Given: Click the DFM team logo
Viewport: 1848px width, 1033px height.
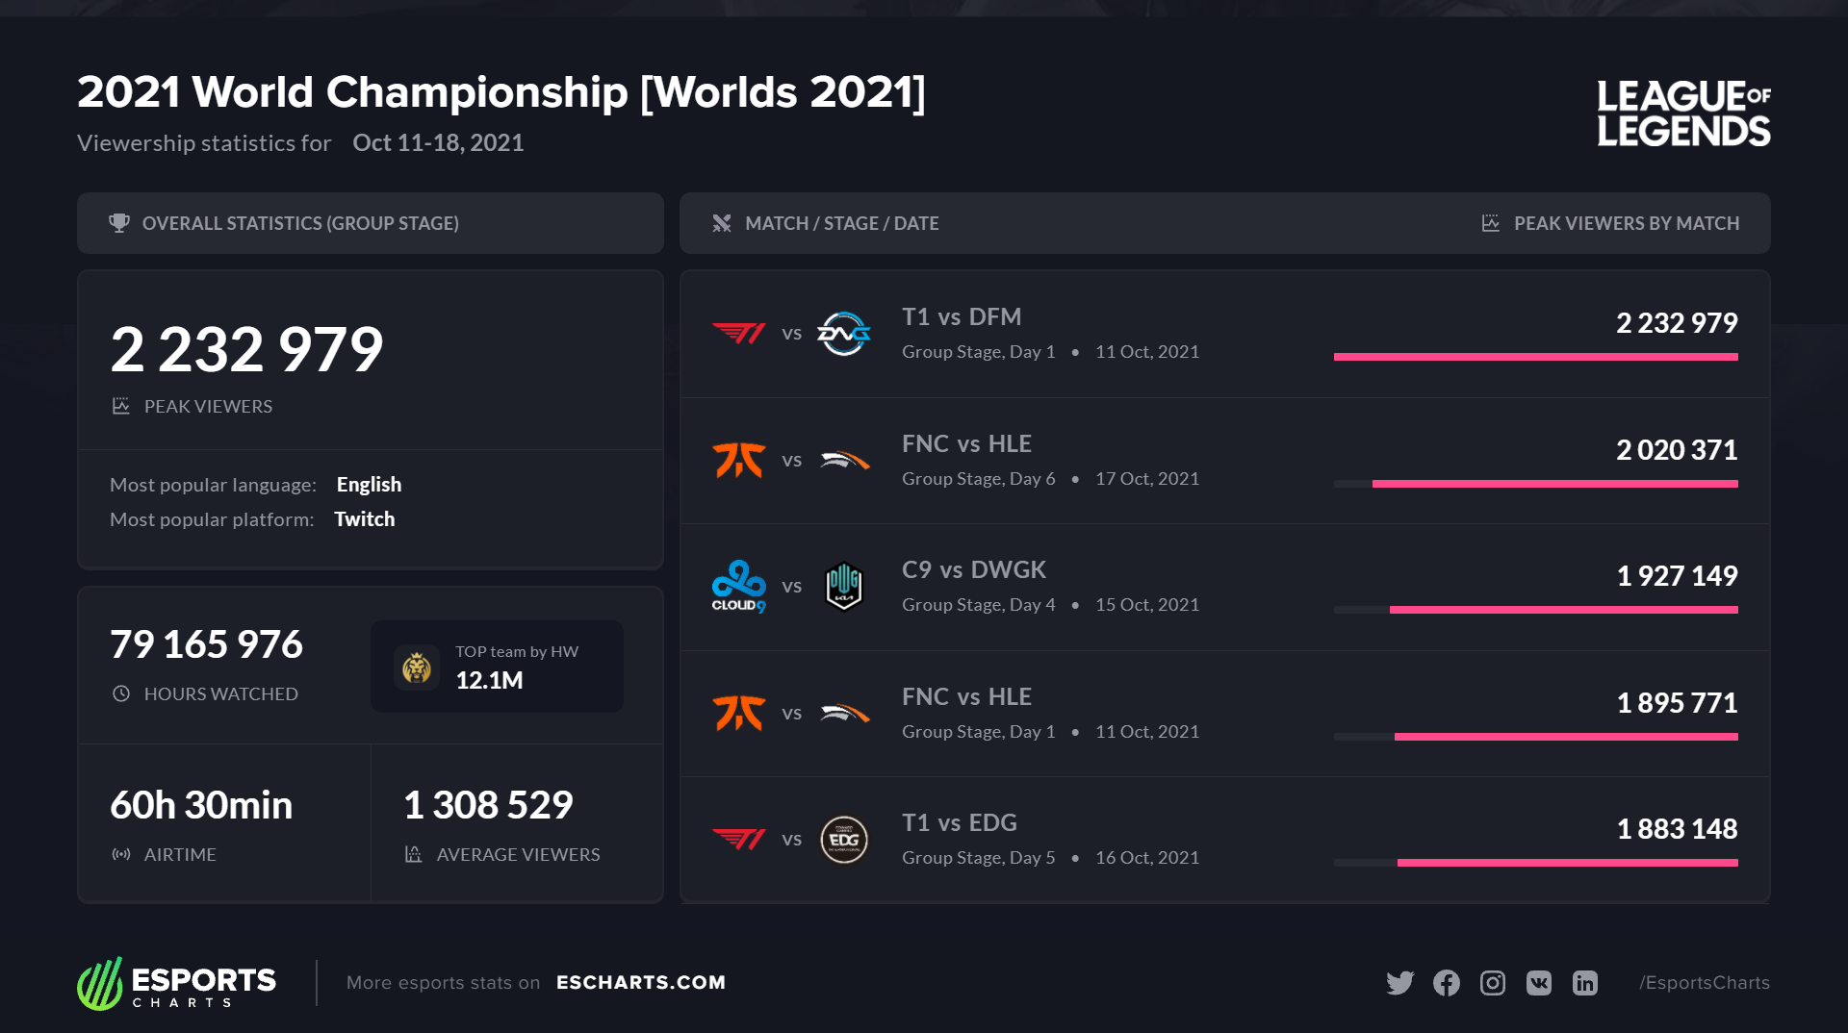Looking at the screenshot, I should (844, 334).
